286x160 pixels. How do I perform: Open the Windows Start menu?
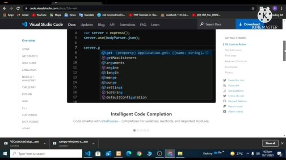point(5,154)
